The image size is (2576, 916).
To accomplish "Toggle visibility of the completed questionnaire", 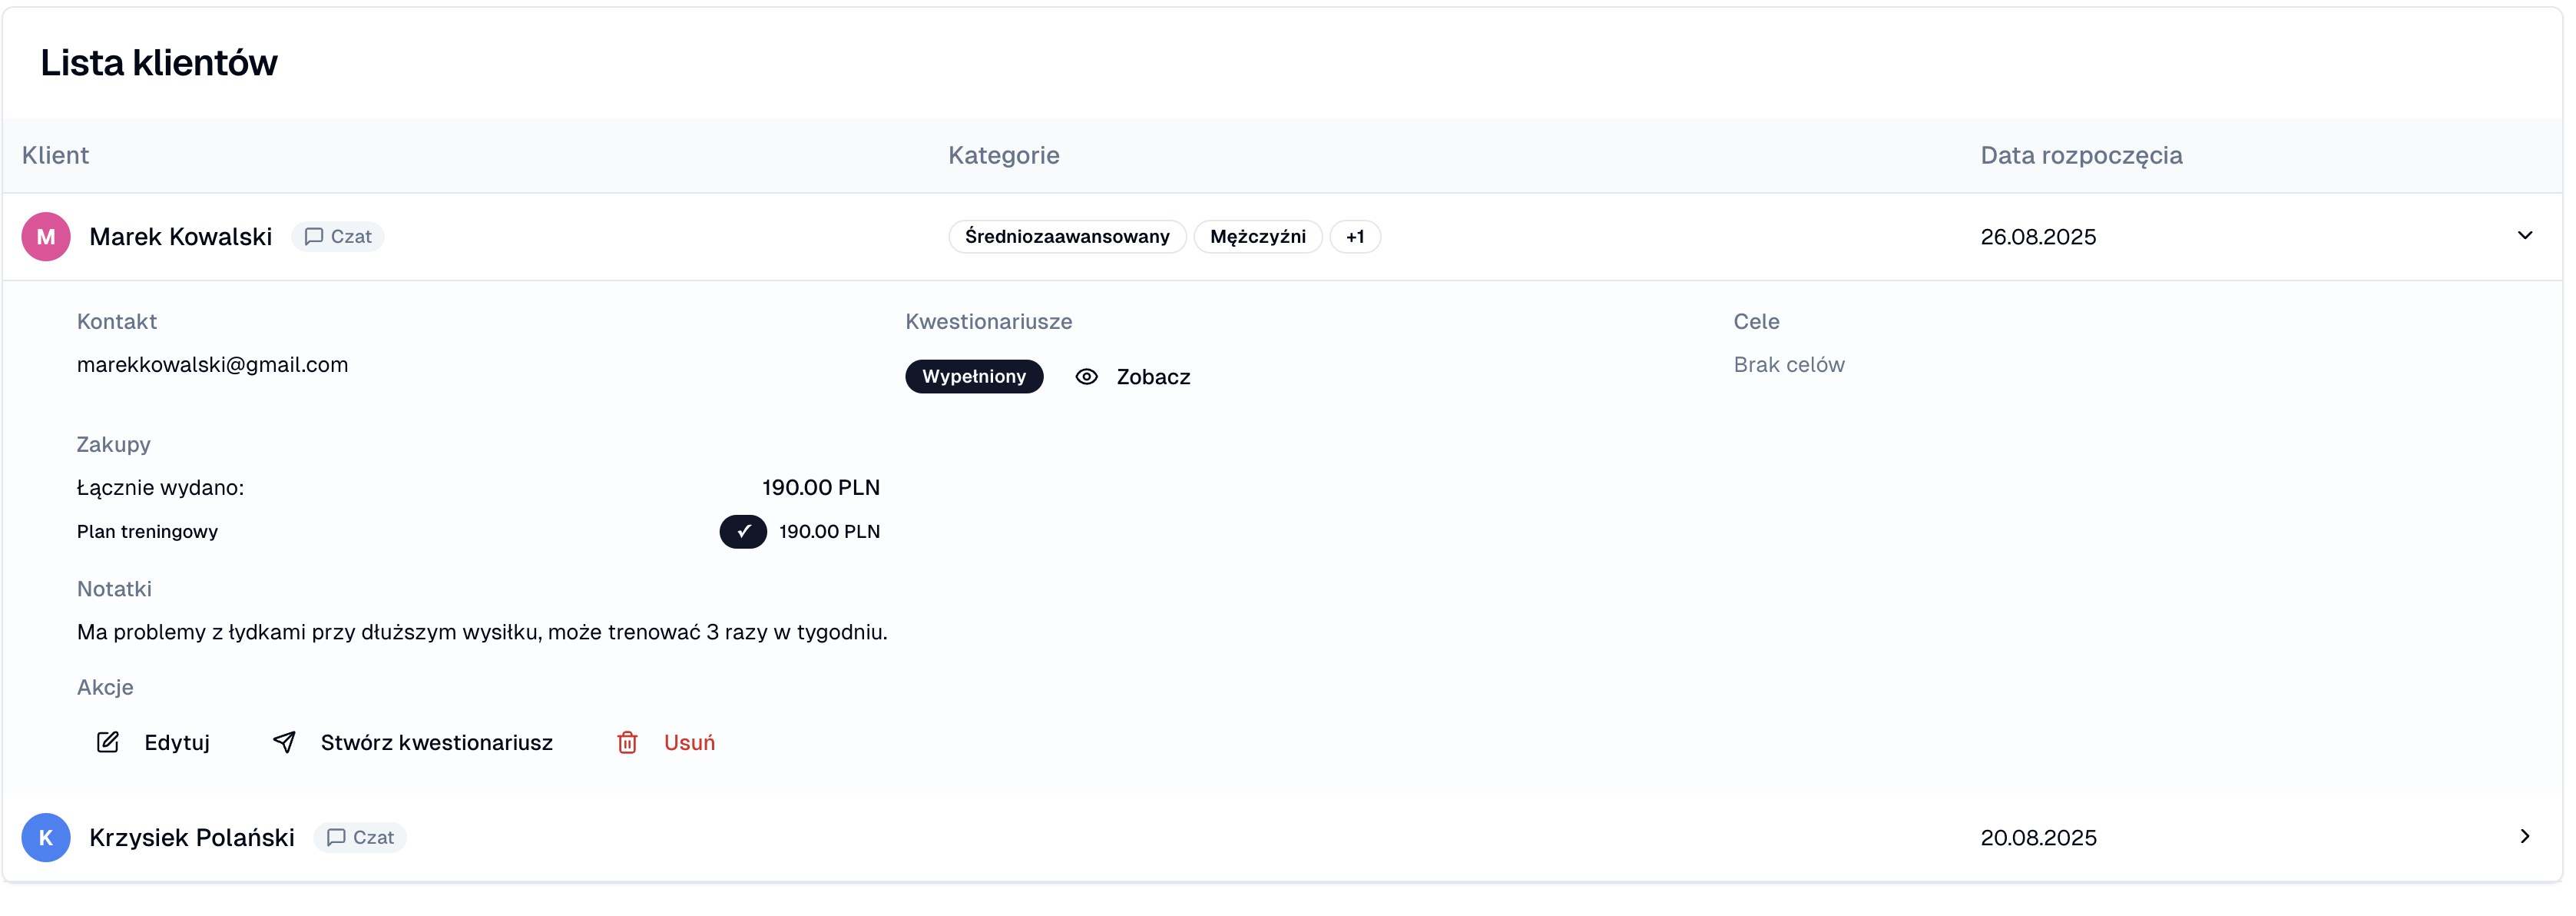I will (1087, 376).
